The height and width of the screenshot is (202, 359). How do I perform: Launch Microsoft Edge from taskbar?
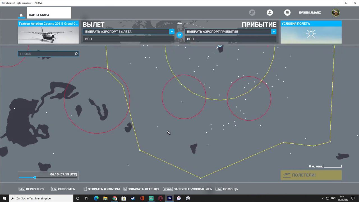[x=96, y=198]
